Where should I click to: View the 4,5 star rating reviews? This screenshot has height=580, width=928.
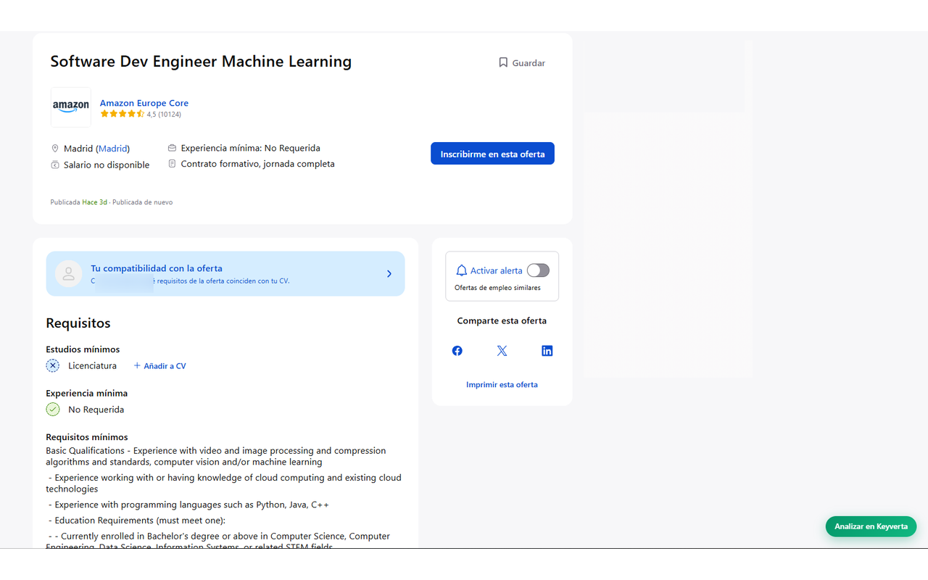point(141,115)
